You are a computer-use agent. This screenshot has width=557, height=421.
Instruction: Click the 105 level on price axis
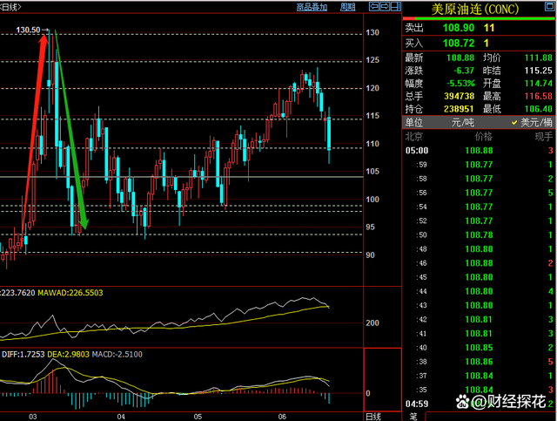click(x=372, y=171)
